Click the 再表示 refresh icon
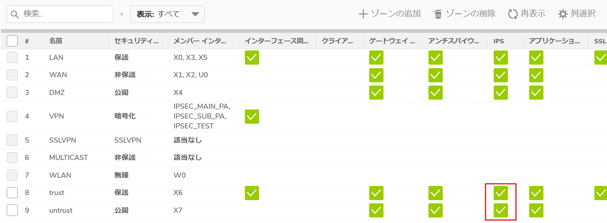Image resolution: width=607 pixels, height=223 pixels. click(x=513, y=14)
